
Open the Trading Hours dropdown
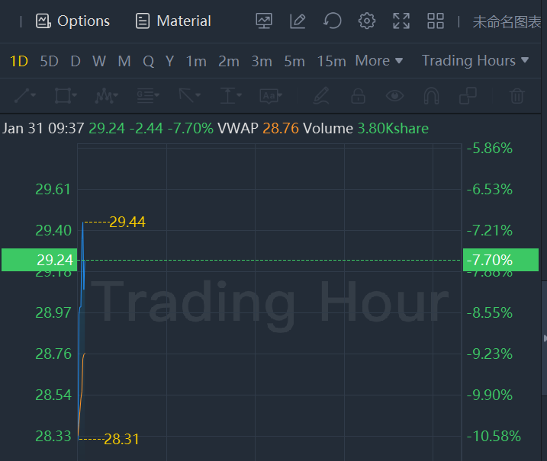[475, 61]
